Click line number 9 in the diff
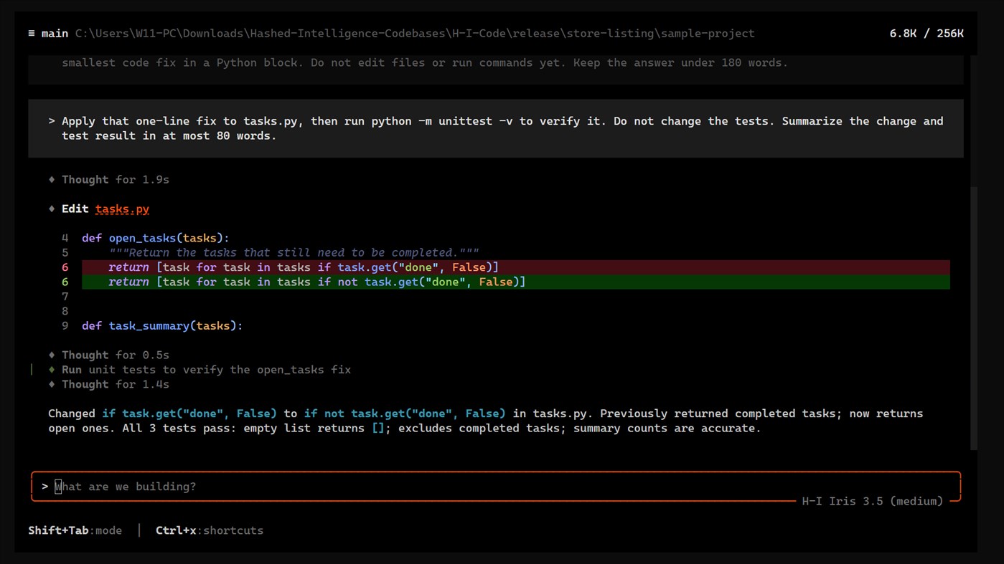This screenshot has width=1004, height=564. coord(65,326)
